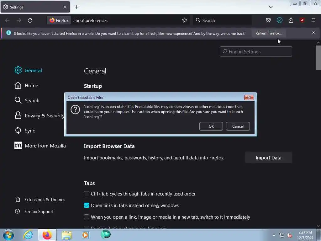Open the Sync settings category
321x241 pixels.
[25, 131]
